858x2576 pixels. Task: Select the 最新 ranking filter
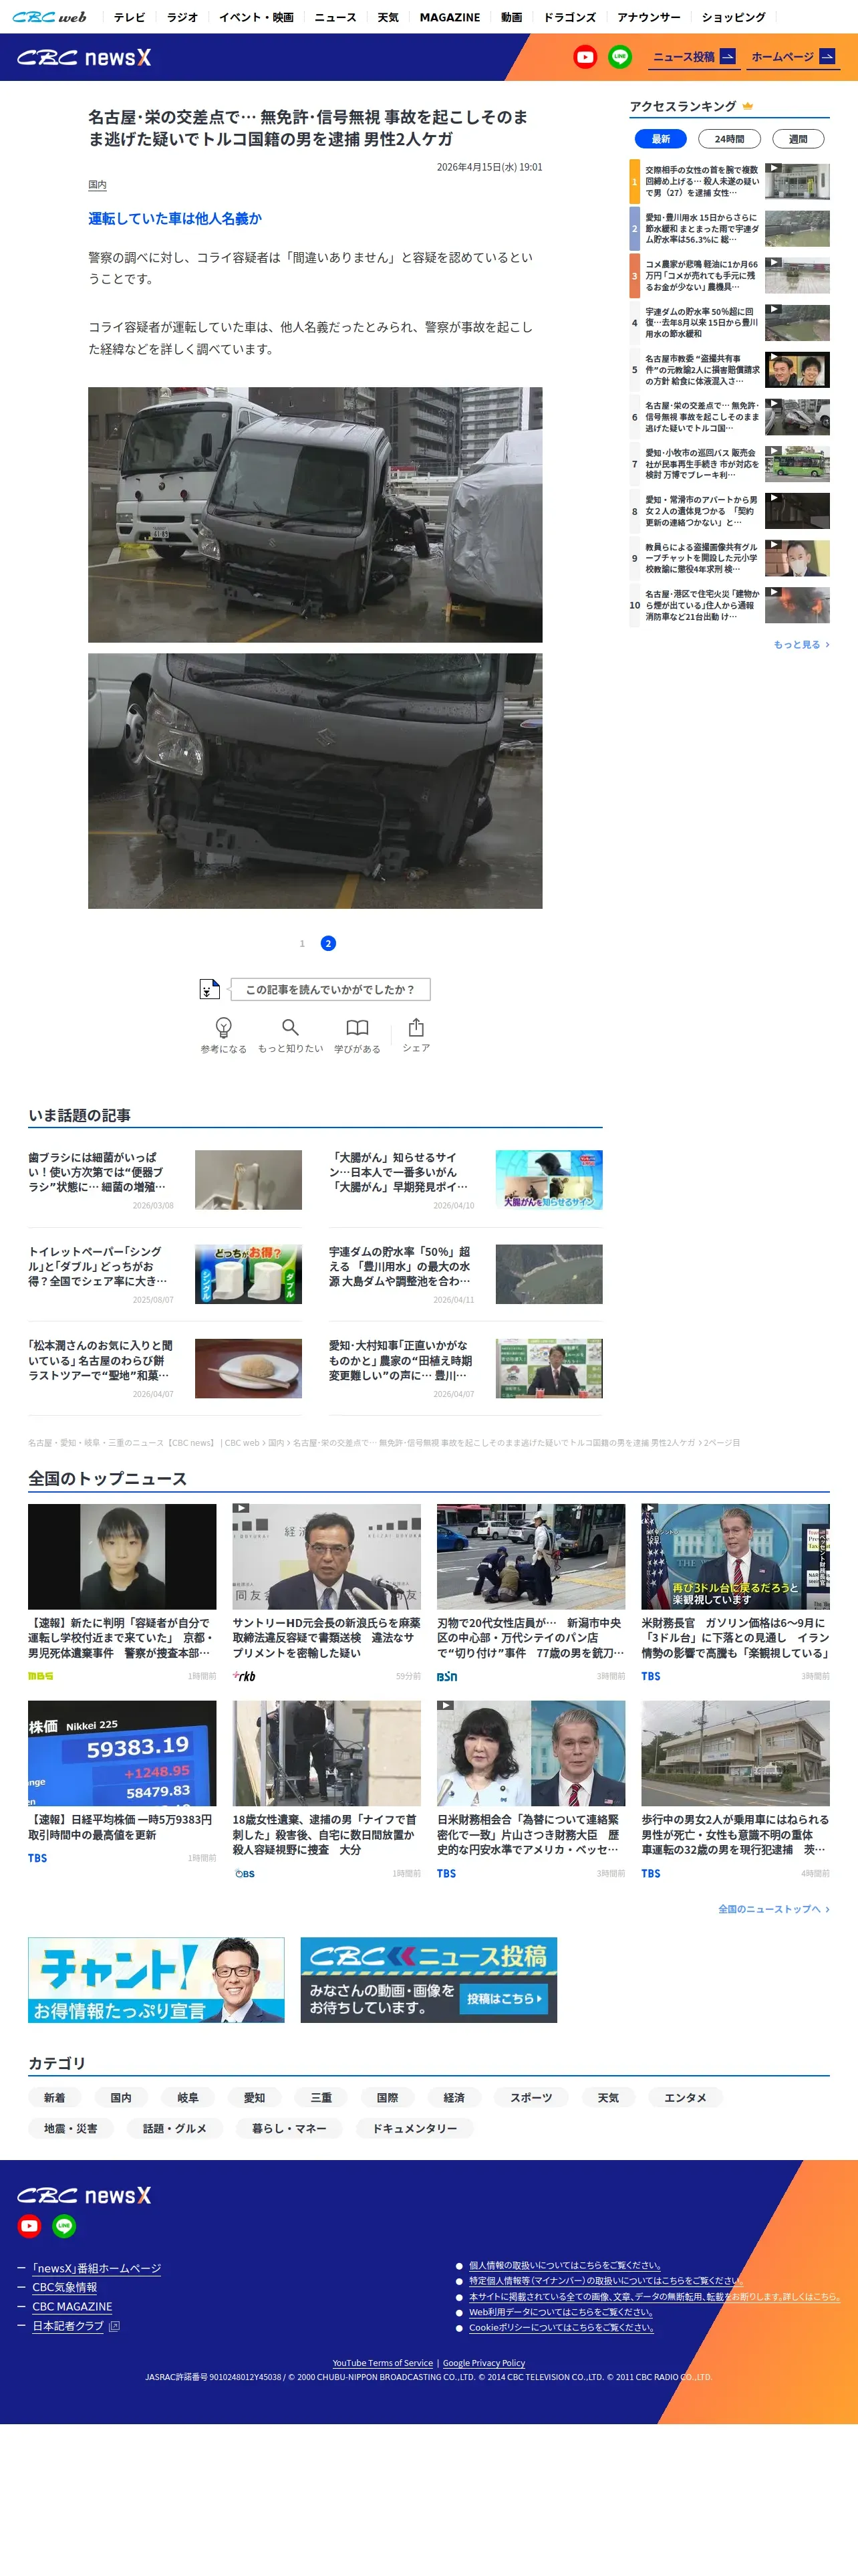tap(662, 139)
